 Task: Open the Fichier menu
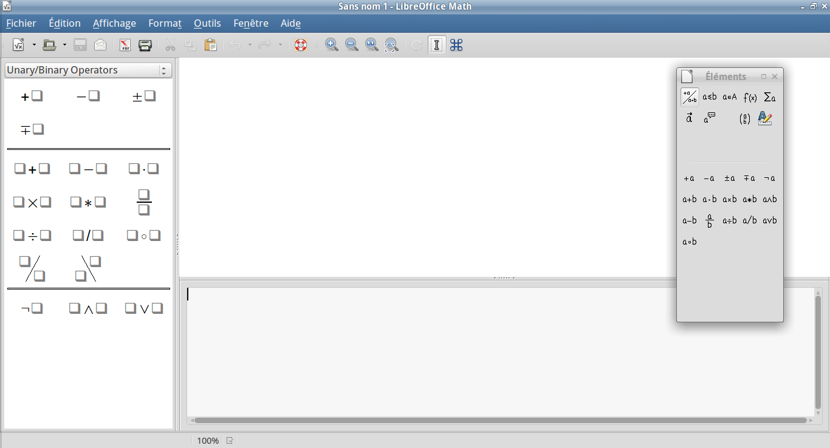pyautogui.click(x=21, y=23)
